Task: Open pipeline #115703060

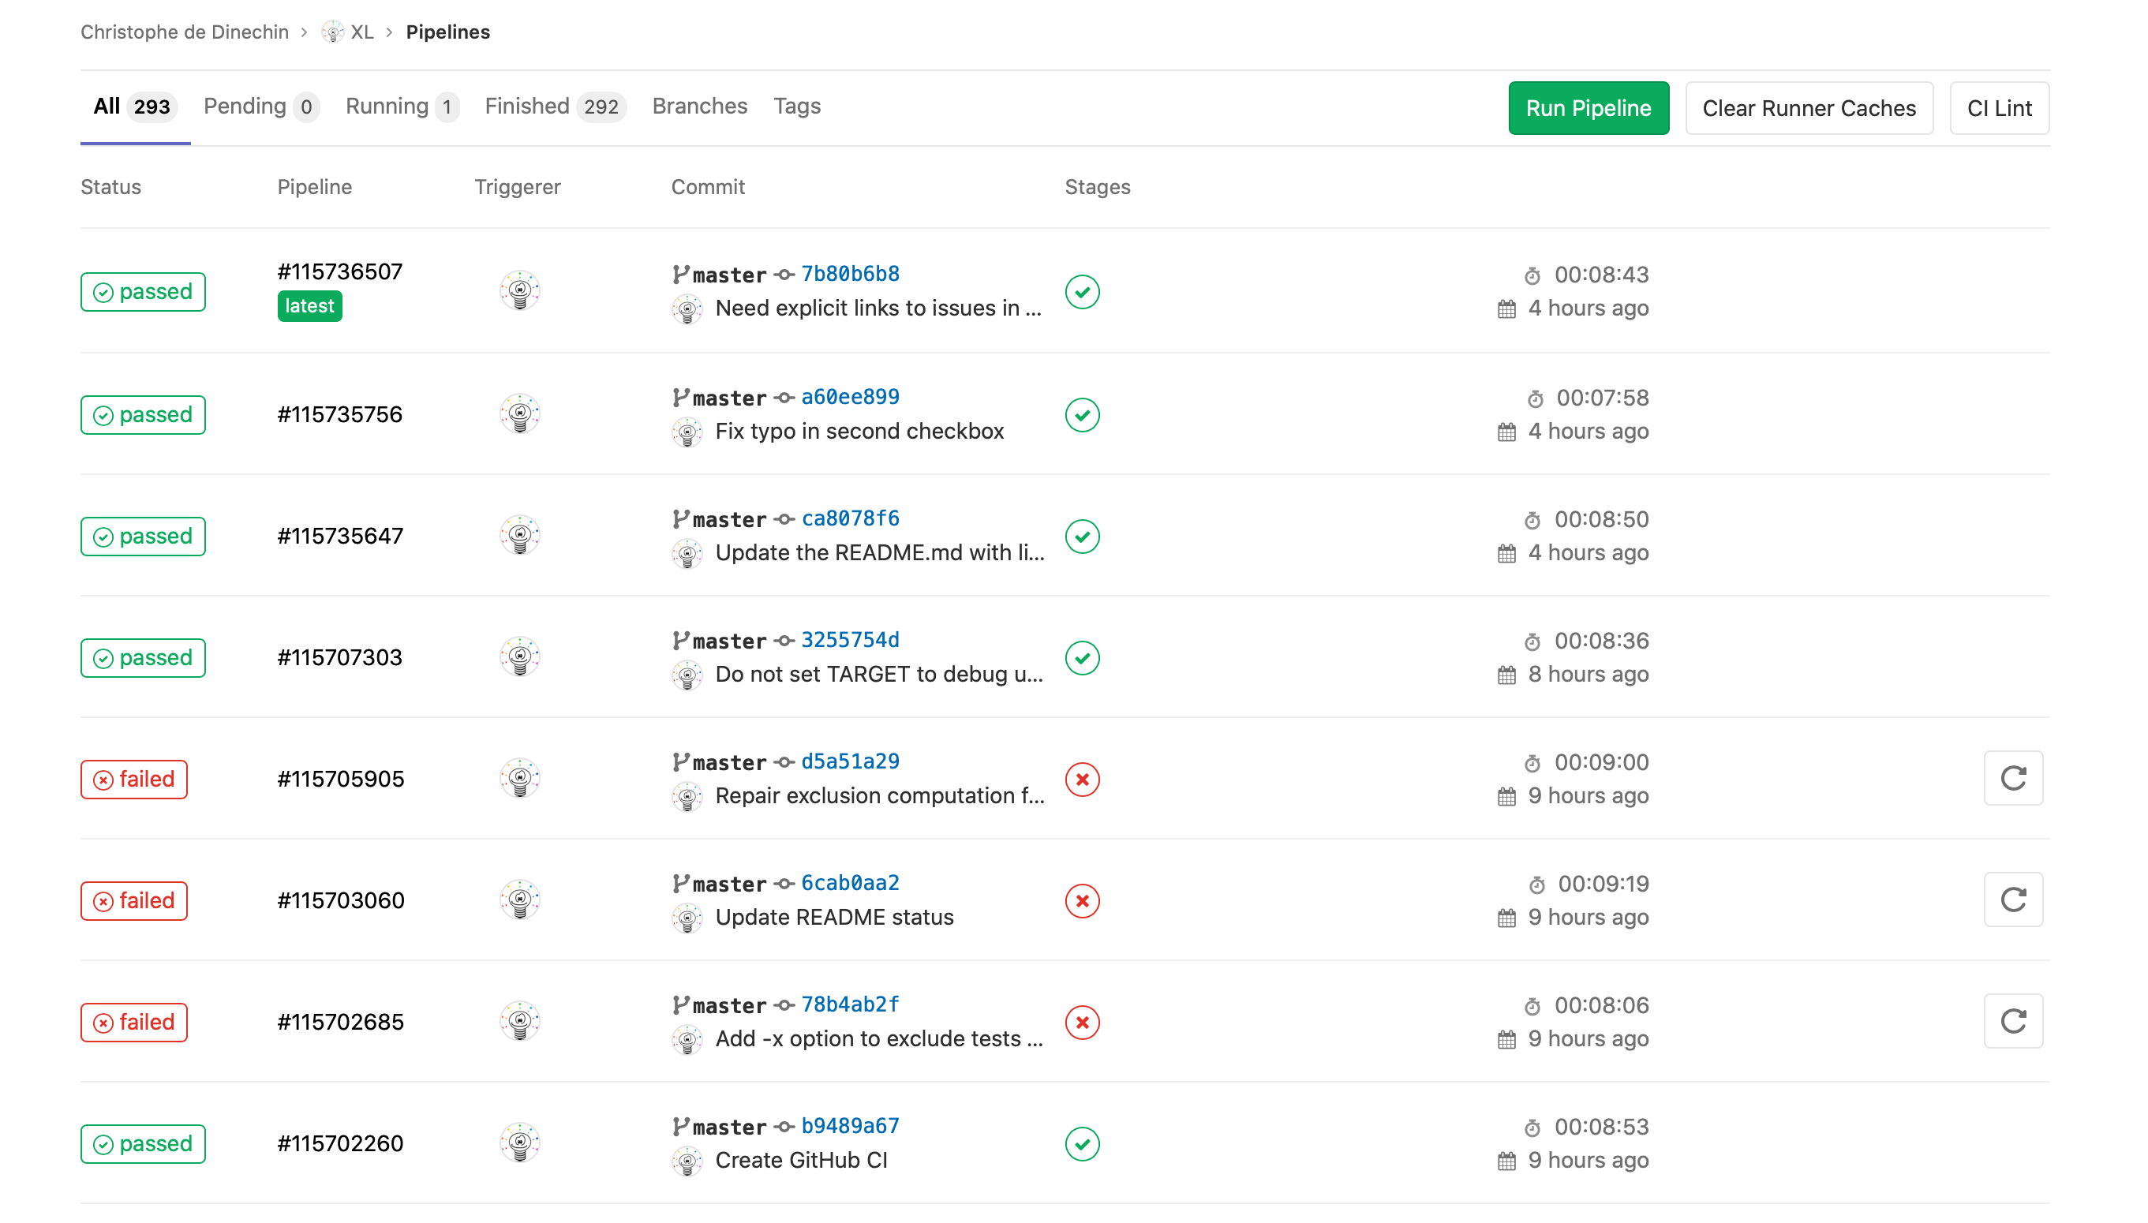Action: coord(340,900)
